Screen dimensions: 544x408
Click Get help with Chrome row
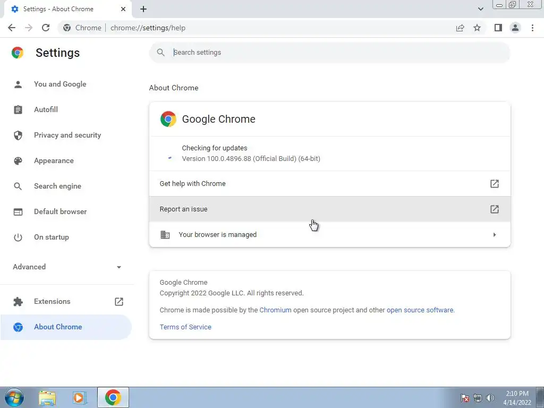tap(329, 183)
